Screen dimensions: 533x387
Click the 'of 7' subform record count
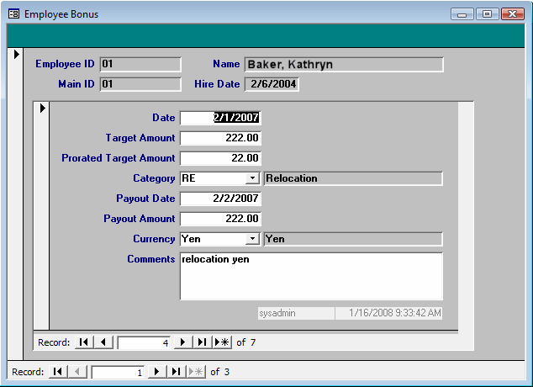pos(245,342)
